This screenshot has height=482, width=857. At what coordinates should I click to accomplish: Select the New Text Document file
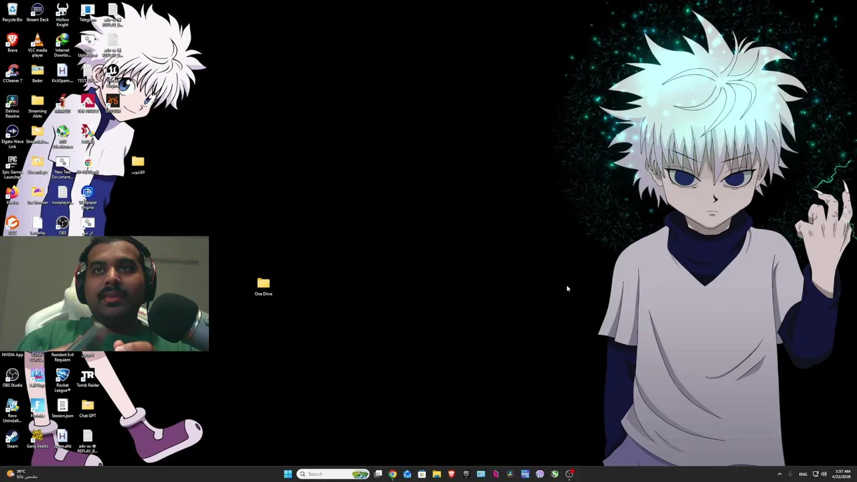pos(62,167)
